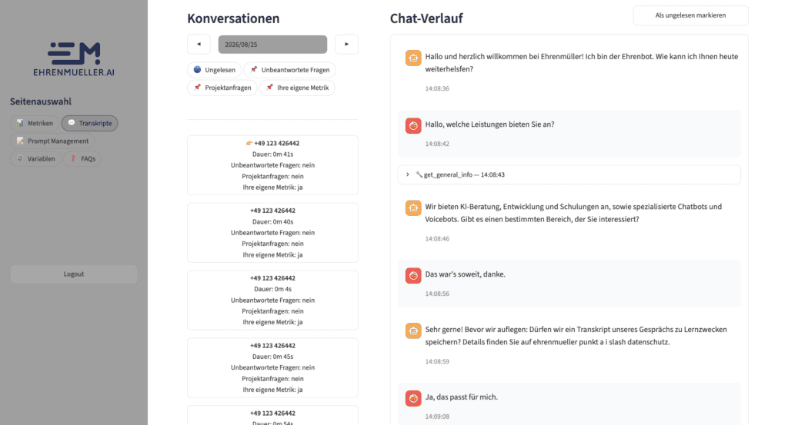
Task: Open Prompt Management page
Action: (53, 141)
